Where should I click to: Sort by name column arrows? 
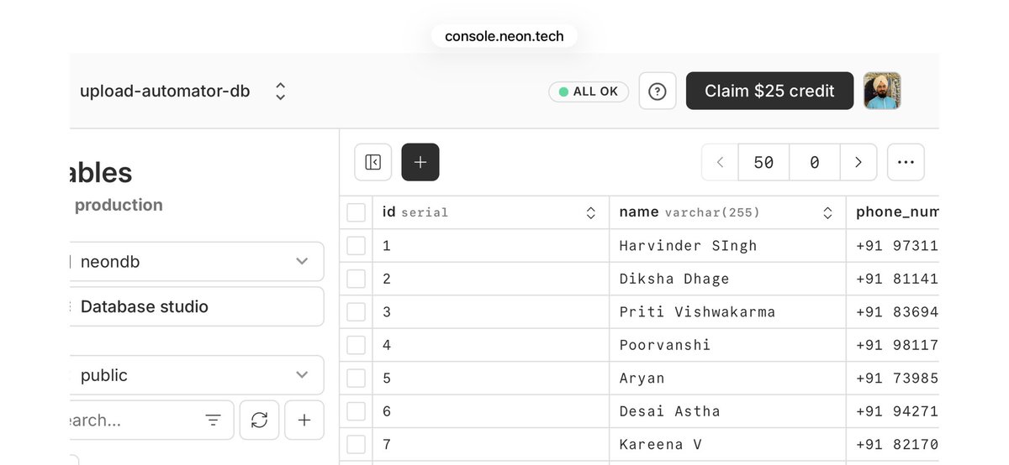[x=828, y=213]
